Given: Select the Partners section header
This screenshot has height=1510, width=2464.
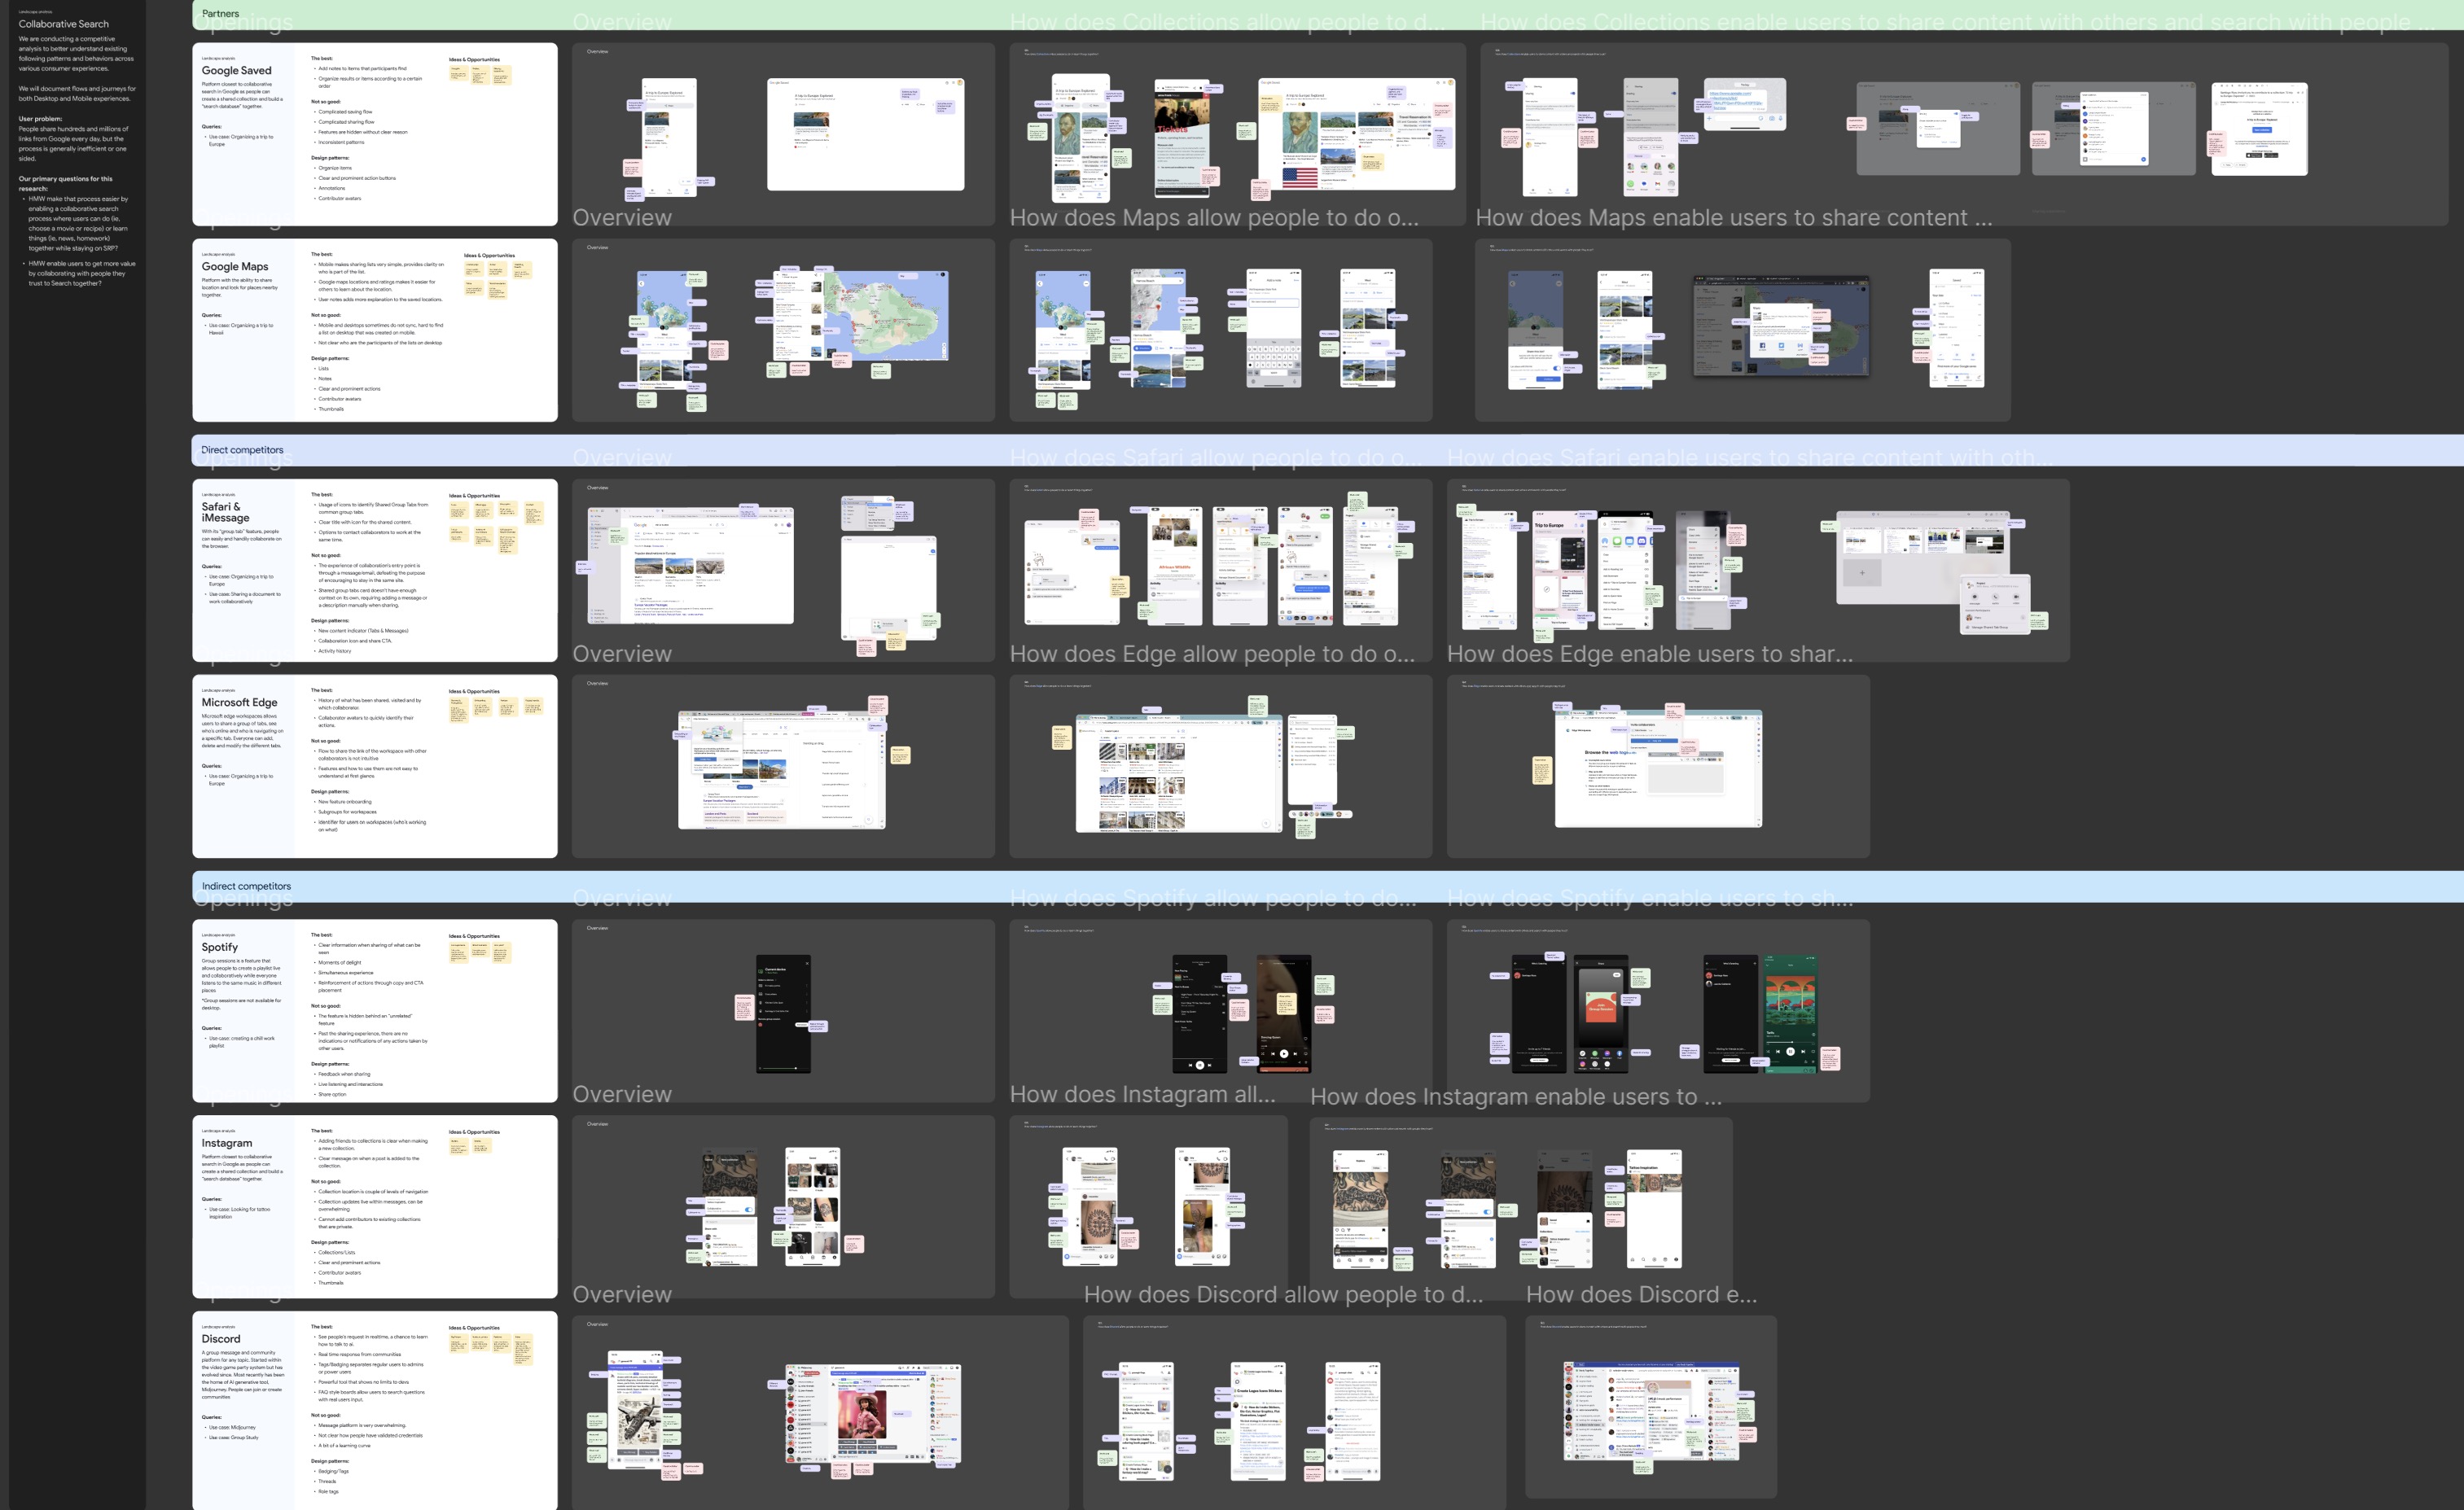Looking at the screenshot, I should [220, 14].
